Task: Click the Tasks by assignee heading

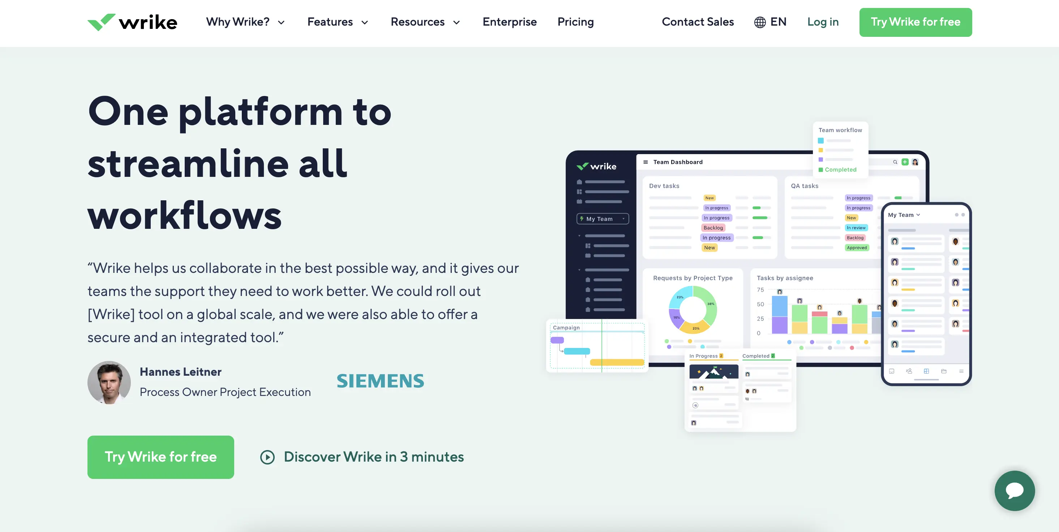Action: [x=785, y=278]
